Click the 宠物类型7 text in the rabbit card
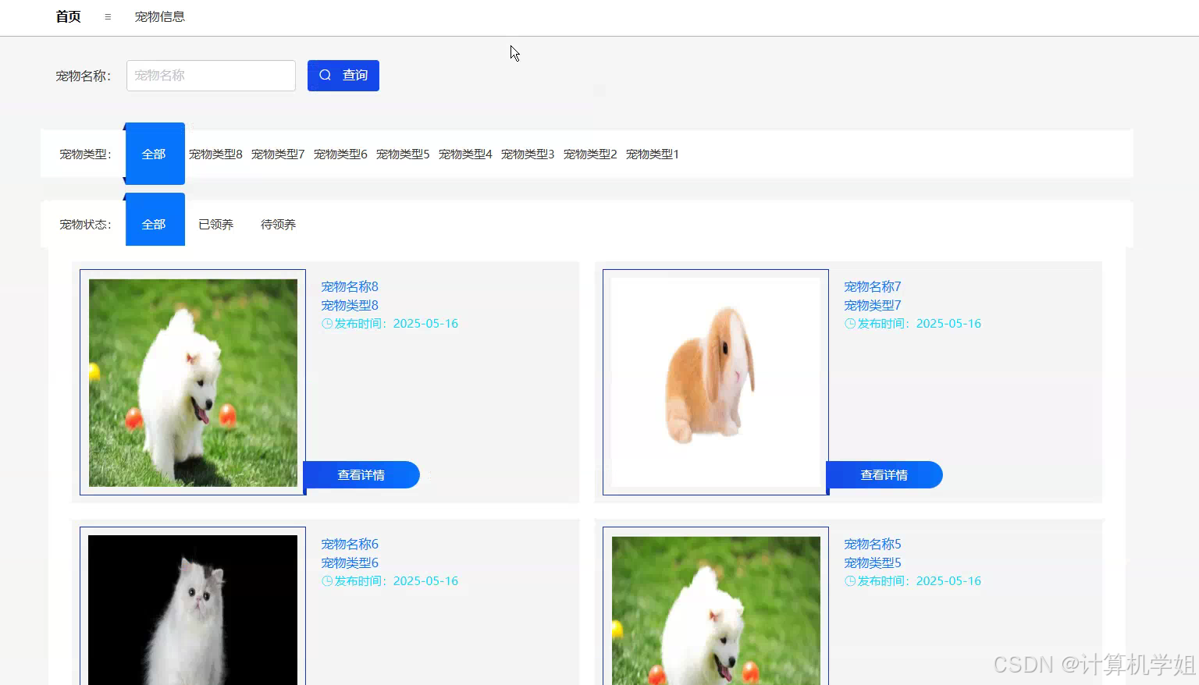This screenshot has height=685, width=1199. point(873,305)
